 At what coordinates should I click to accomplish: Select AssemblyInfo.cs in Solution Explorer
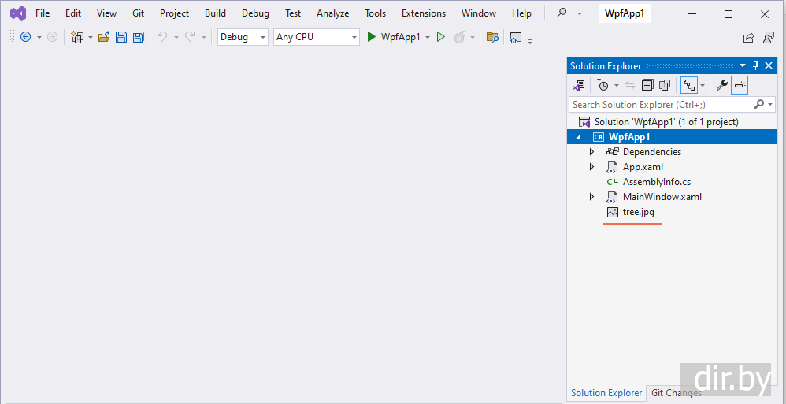point(656,182)
